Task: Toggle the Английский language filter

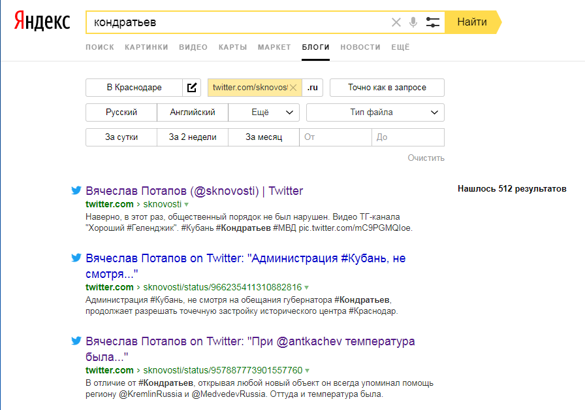Action: [x=193, y=112]
